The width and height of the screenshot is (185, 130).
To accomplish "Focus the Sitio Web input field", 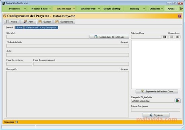I will [48, 37].
